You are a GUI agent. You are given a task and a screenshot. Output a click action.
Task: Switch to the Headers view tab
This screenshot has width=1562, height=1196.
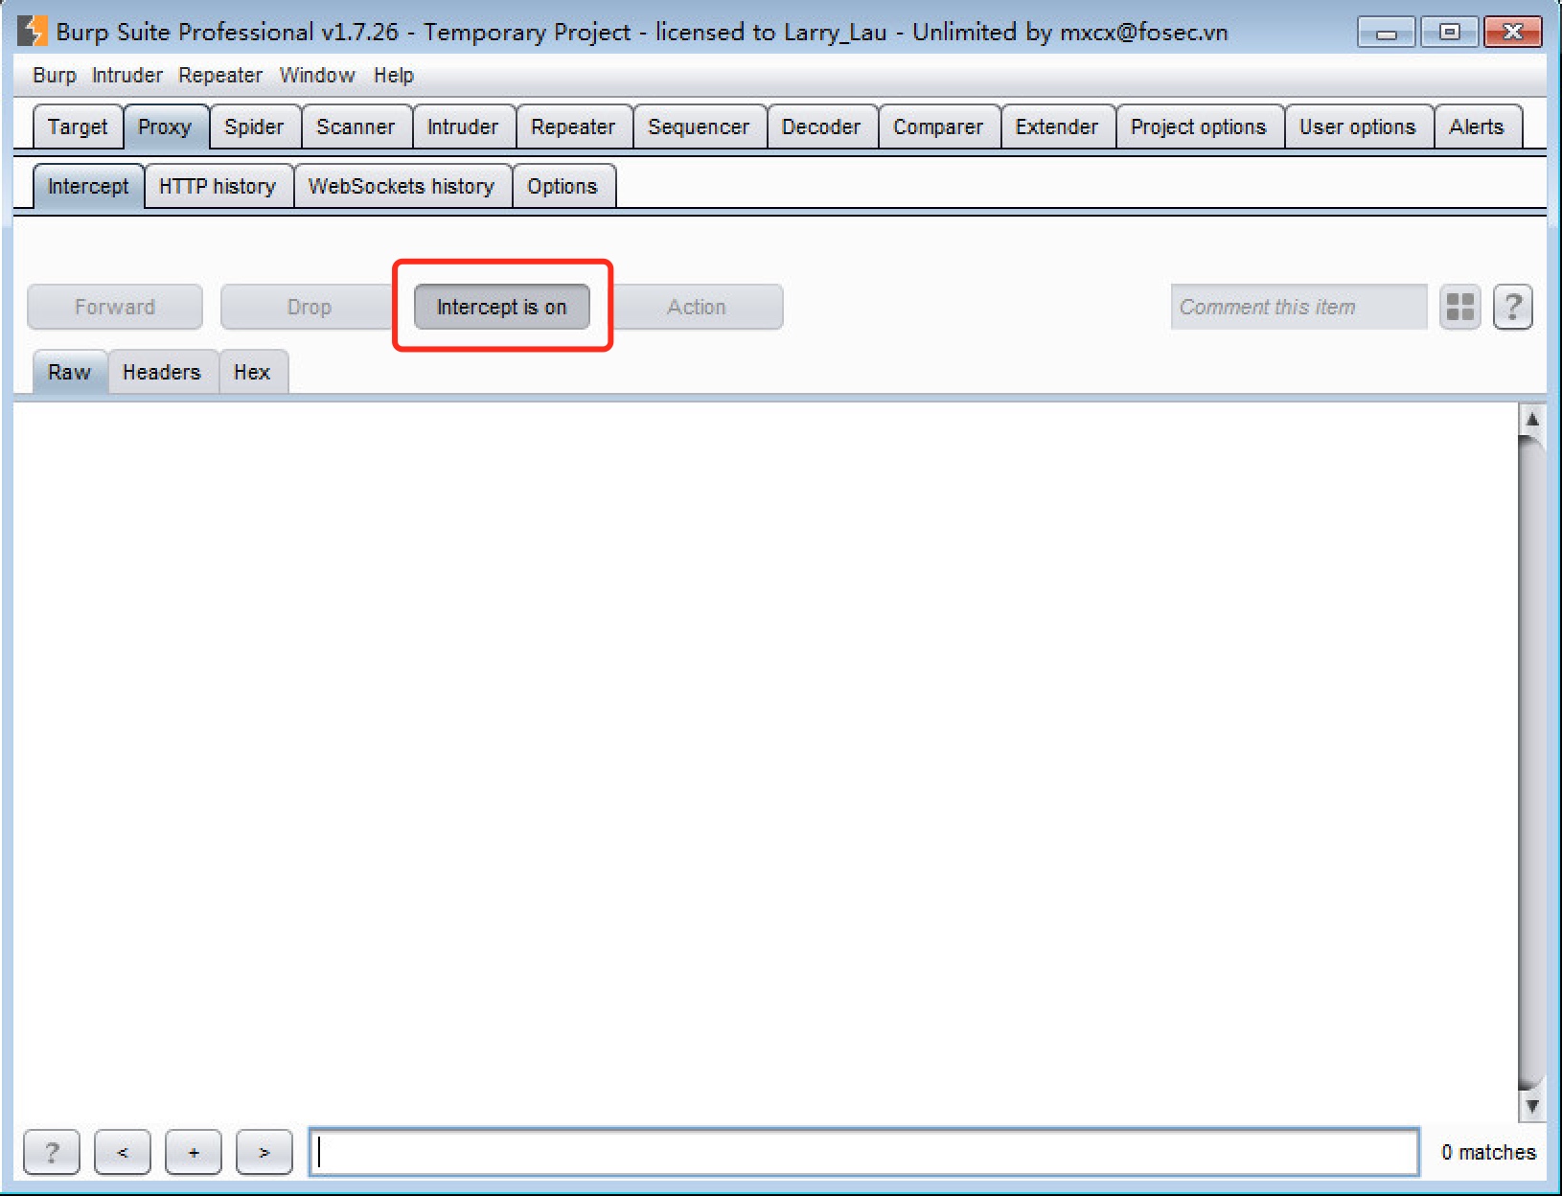click(x=162, y=372)
